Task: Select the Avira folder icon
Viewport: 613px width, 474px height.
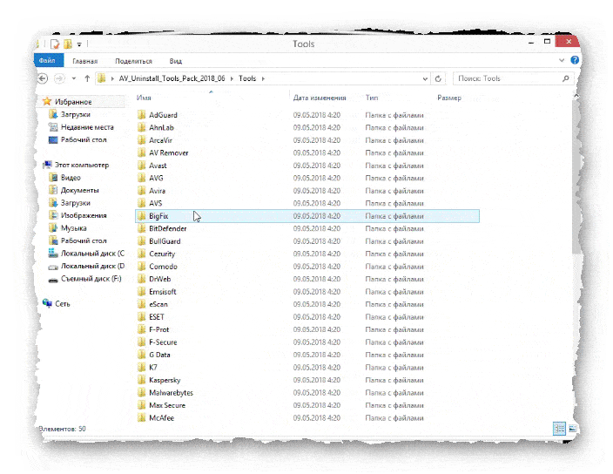Action: point(142,191)
